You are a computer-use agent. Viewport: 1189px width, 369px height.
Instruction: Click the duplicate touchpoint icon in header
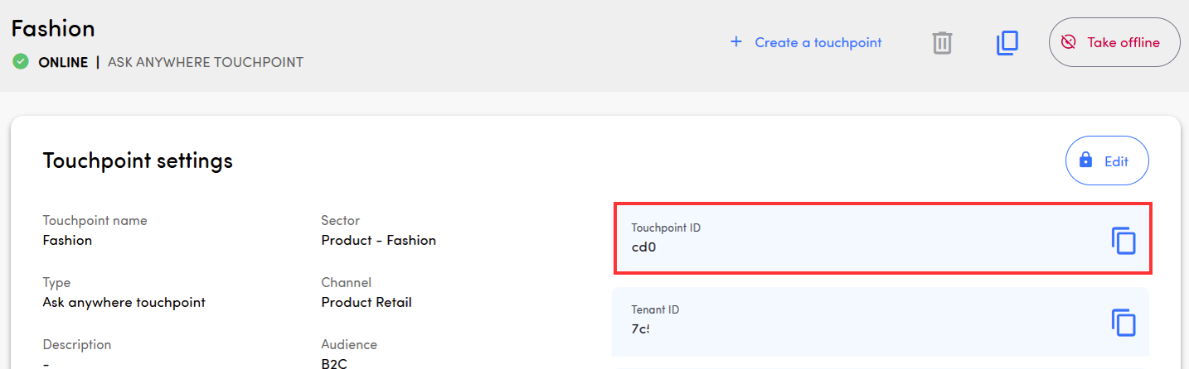(1007, 43)
